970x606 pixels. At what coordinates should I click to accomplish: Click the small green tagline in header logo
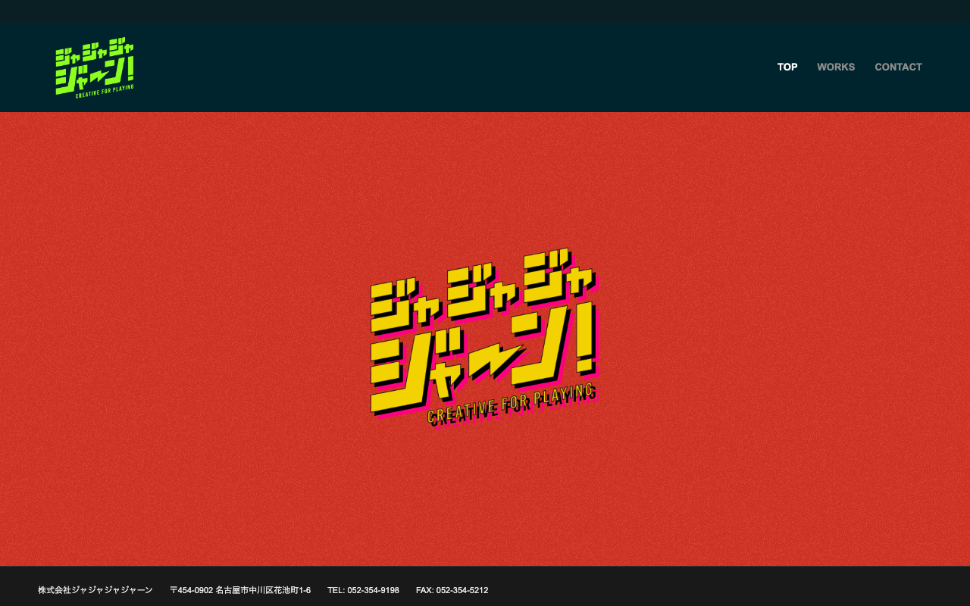pyautogui.click(x=105, y=91)
